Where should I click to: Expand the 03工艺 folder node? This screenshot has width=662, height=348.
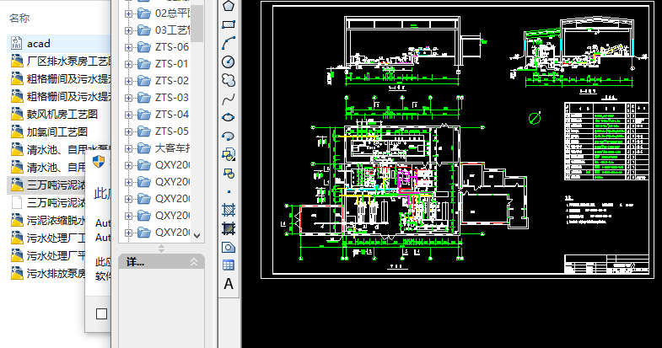(x=128, y=30)
